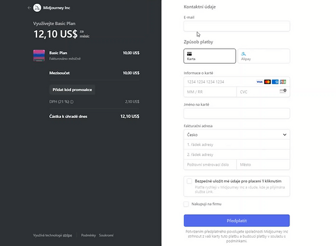Image resolution: width=336 pixels, height=246 pixels.
Task: Open the Podmínky link in the footer
Action: click(x=88, y=235)
